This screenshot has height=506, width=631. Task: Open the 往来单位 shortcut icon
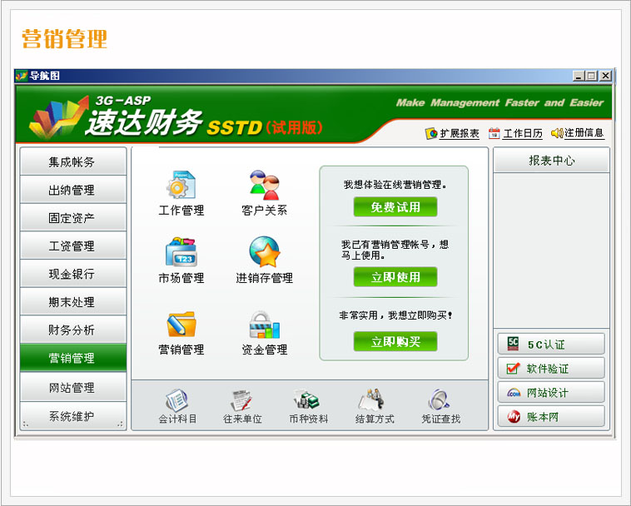coord(242,400)
